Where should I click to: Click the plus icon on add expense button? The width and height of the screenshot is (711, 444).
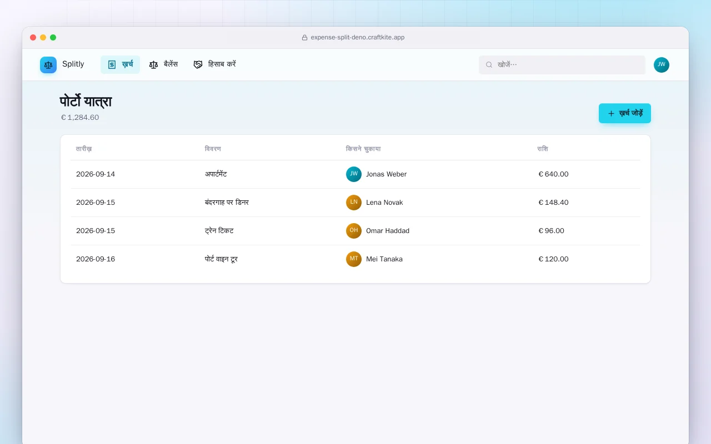[611, 113]
